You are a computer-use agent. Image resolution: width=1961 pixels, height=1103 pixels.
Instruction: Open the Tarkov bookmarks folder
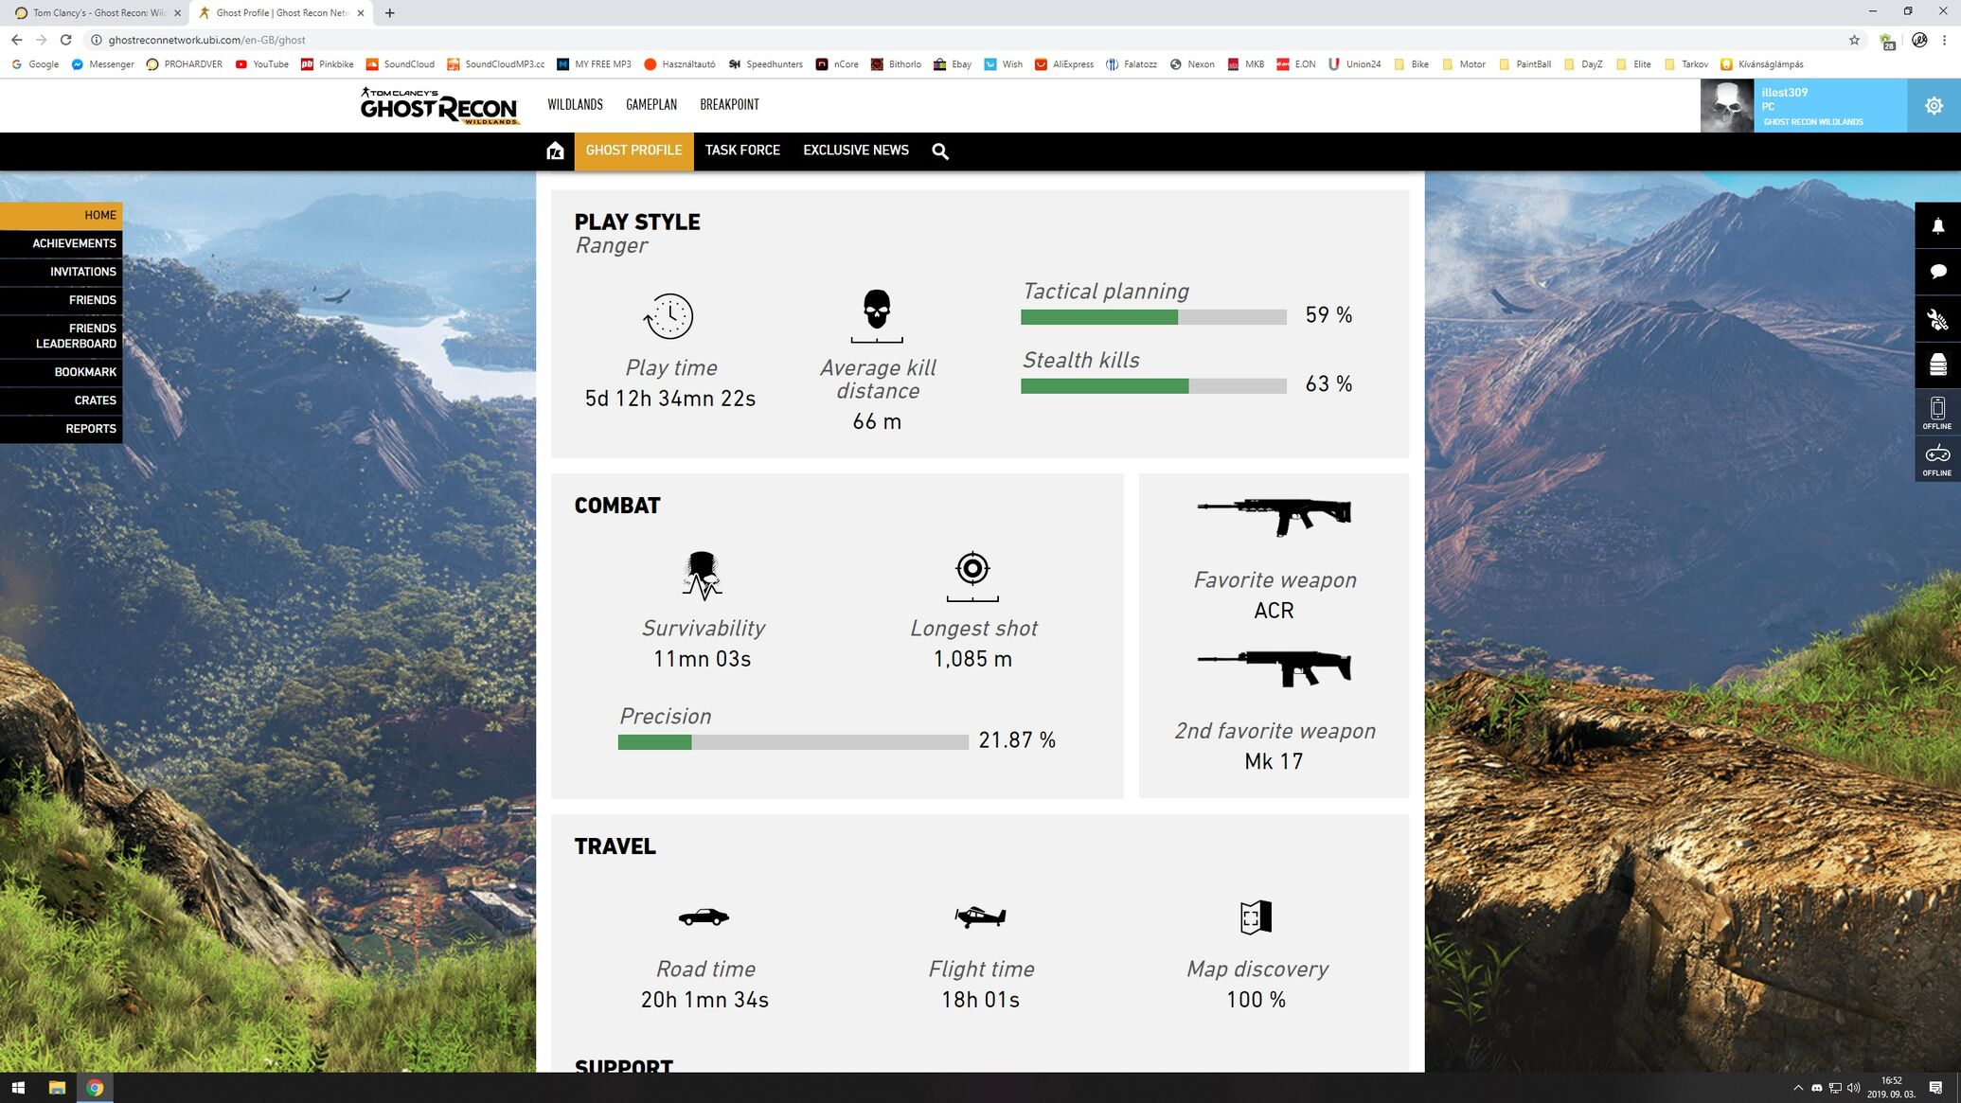point(1687,64)
